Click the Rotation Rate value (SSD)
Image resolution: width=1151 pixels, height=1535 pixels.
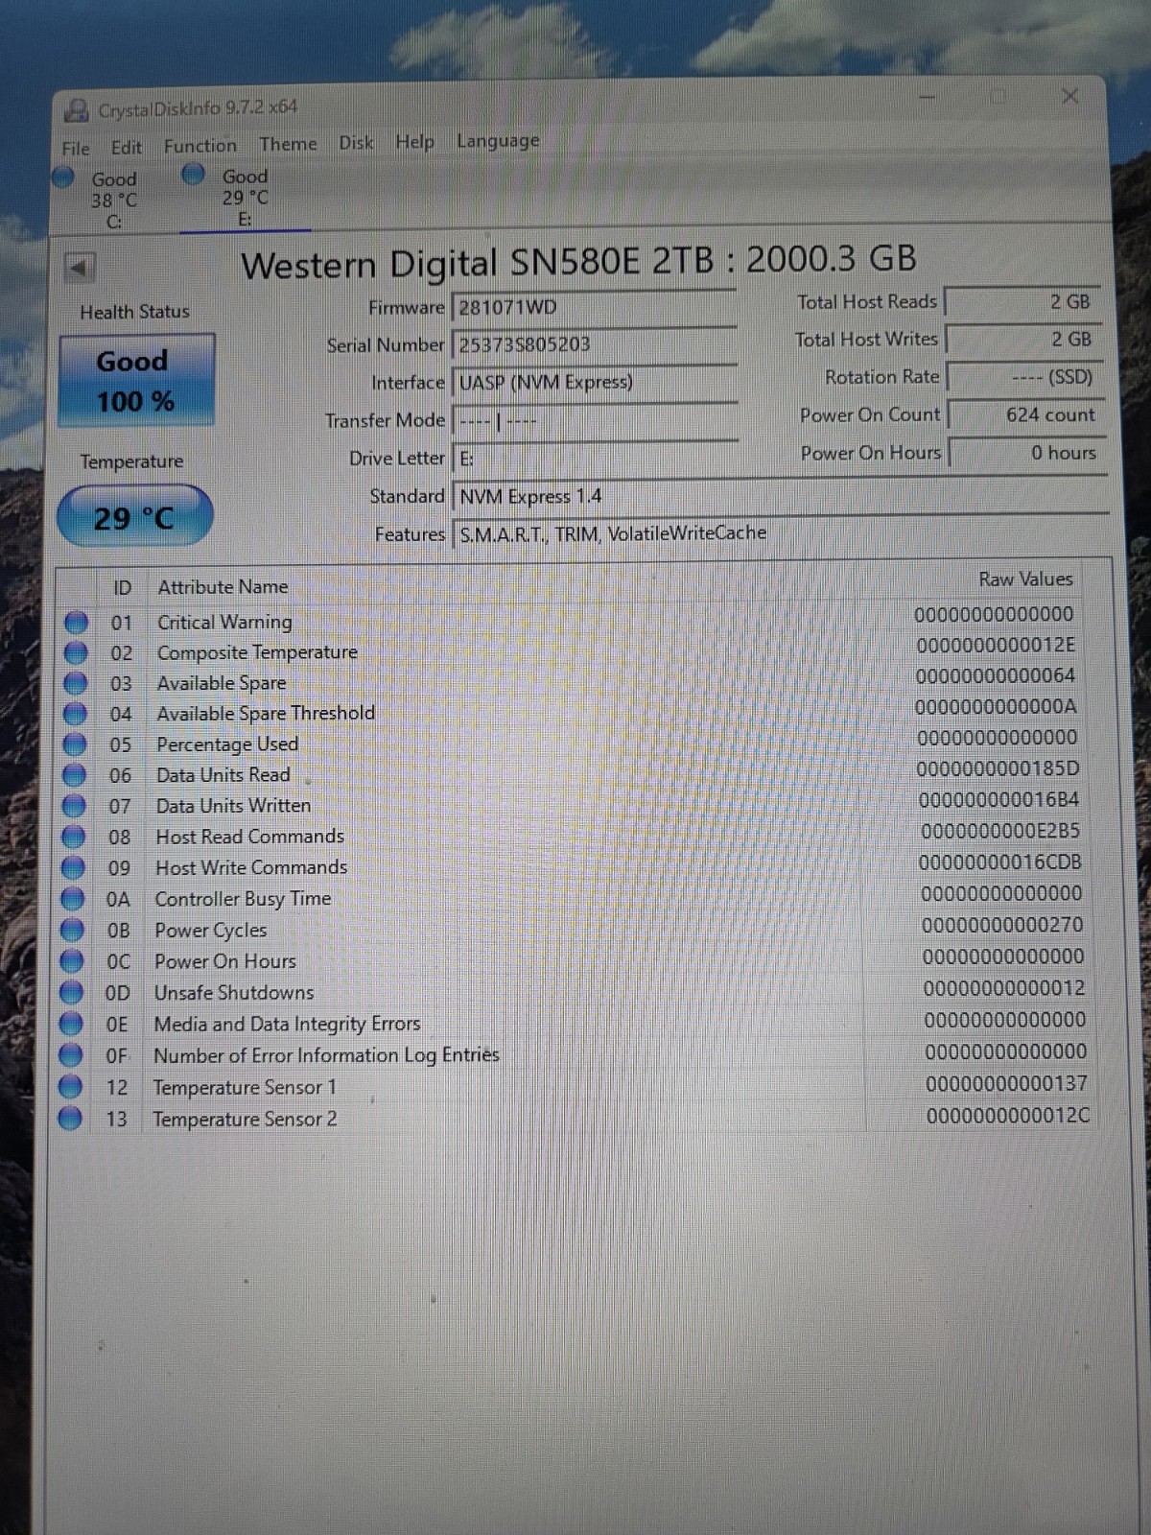click(x=1024, y=377)
